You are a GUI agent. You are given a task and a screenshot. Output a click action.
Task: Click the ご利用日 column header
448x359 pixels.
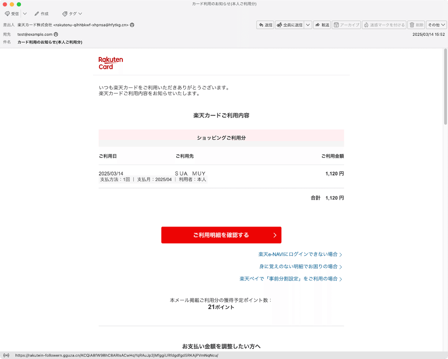[108, 156]
